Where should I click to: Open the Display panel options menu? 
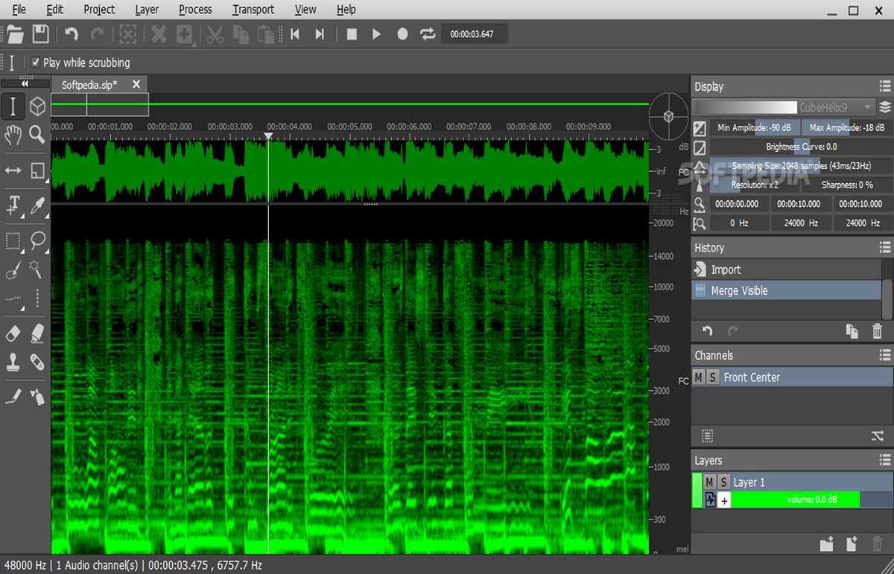tap(884, 86)
